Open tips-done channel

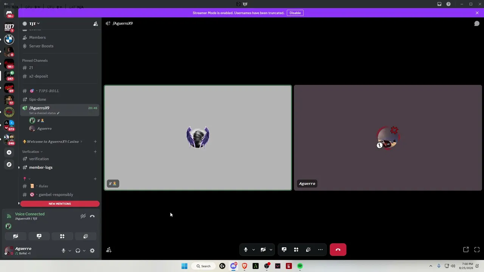(x=59, y=99)
